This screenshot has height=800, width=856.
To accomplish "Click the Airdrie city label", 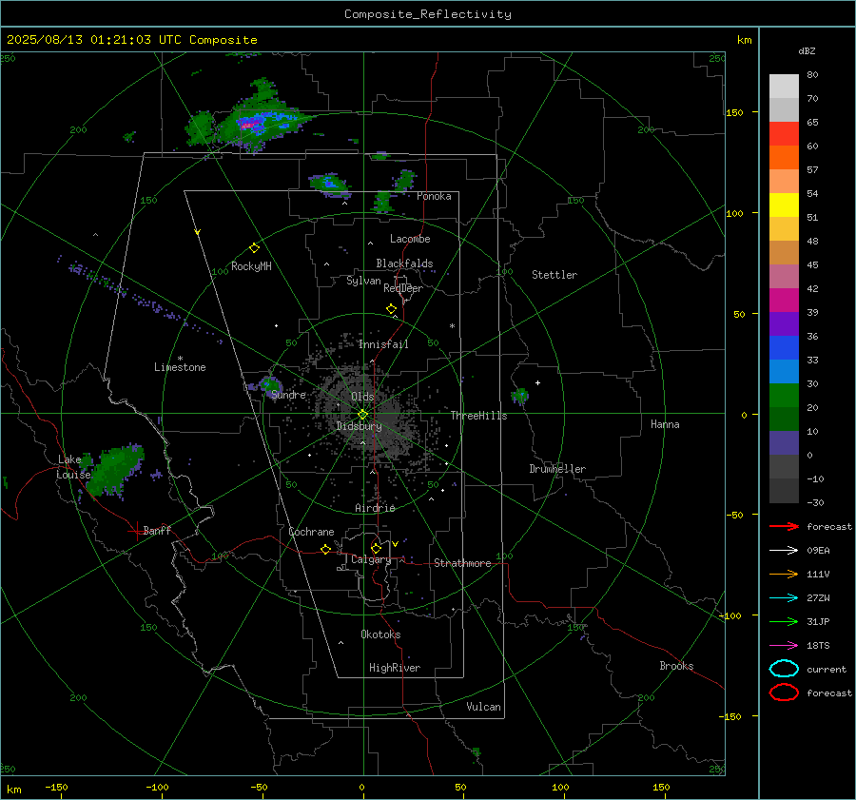I will click(x=375, y=508).
